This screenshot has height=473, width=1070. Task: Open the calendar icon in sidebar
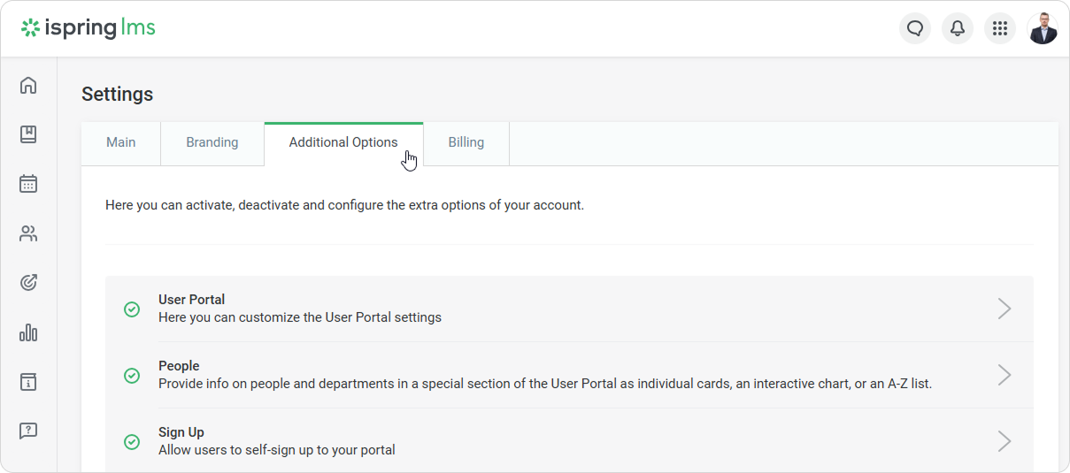[x=28, y=184]
